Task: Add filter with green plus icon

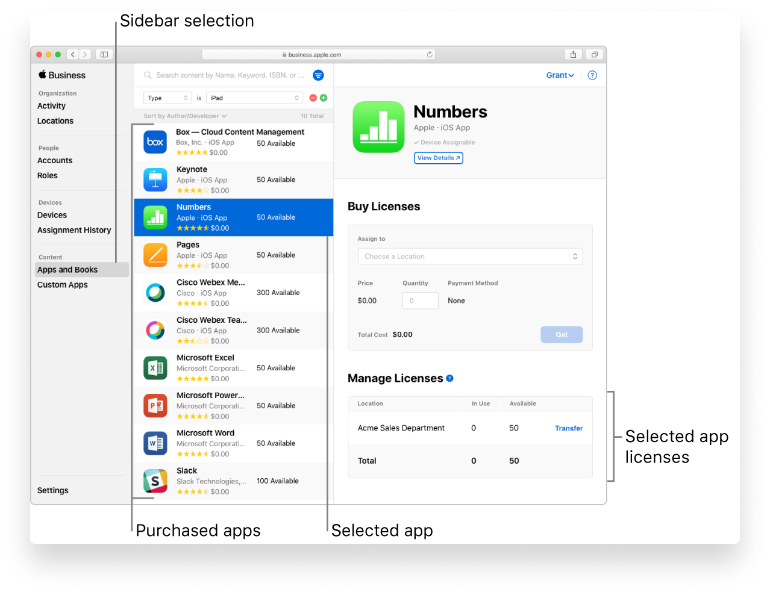Action: tap(324, 98)
